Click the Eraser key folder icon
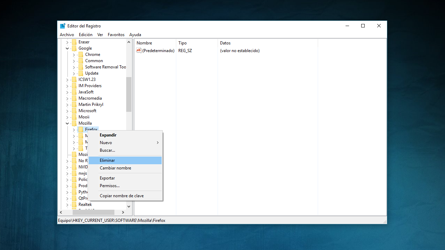 coord(74,42)
